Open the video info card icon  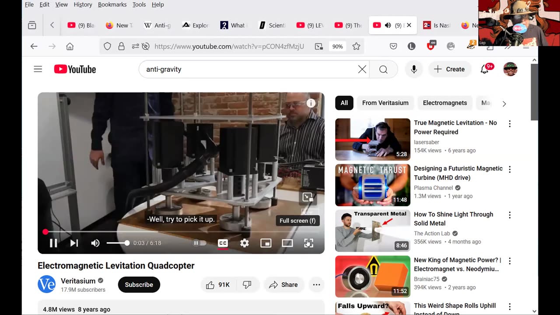point(311,103)
